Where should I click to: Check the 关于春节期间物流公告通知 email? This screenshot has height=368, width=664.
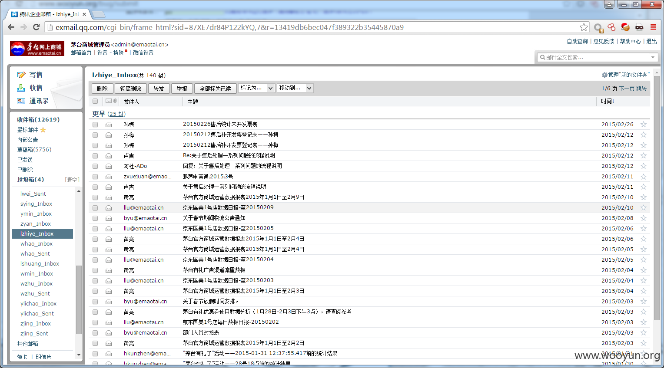[x=95, y=218]
